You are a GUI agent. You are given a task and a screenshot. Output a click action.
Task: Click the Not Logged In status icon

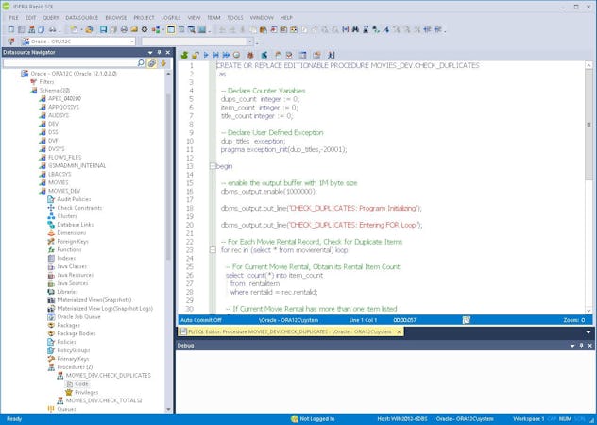[x=294, y=419]
